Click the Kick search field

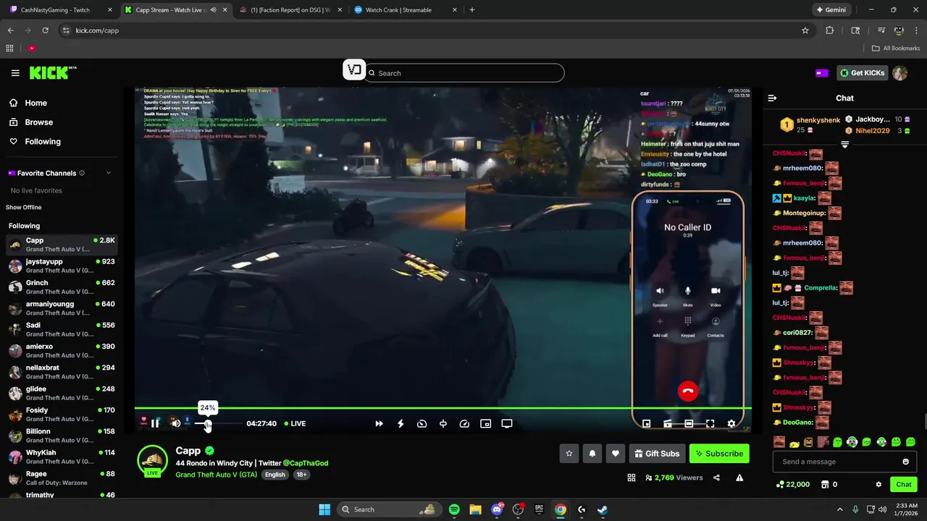tap(464, 73)
